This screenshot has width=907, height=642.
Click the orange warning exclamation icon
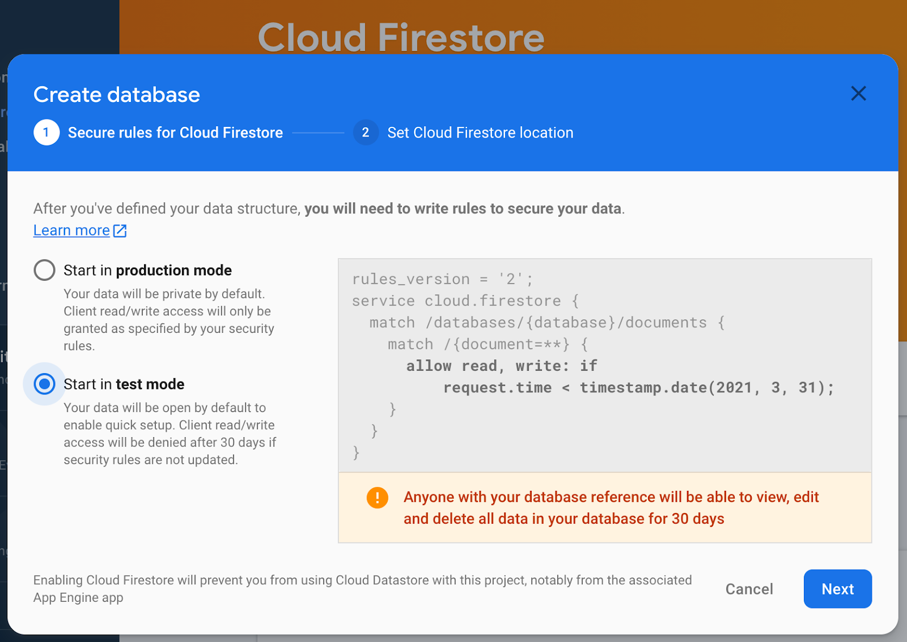click(377, 498)
